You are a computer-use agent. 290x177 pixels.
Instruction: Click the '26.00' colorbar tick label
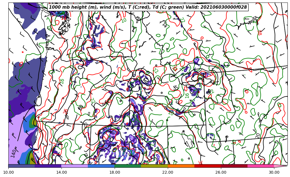(x=221, y=172)
